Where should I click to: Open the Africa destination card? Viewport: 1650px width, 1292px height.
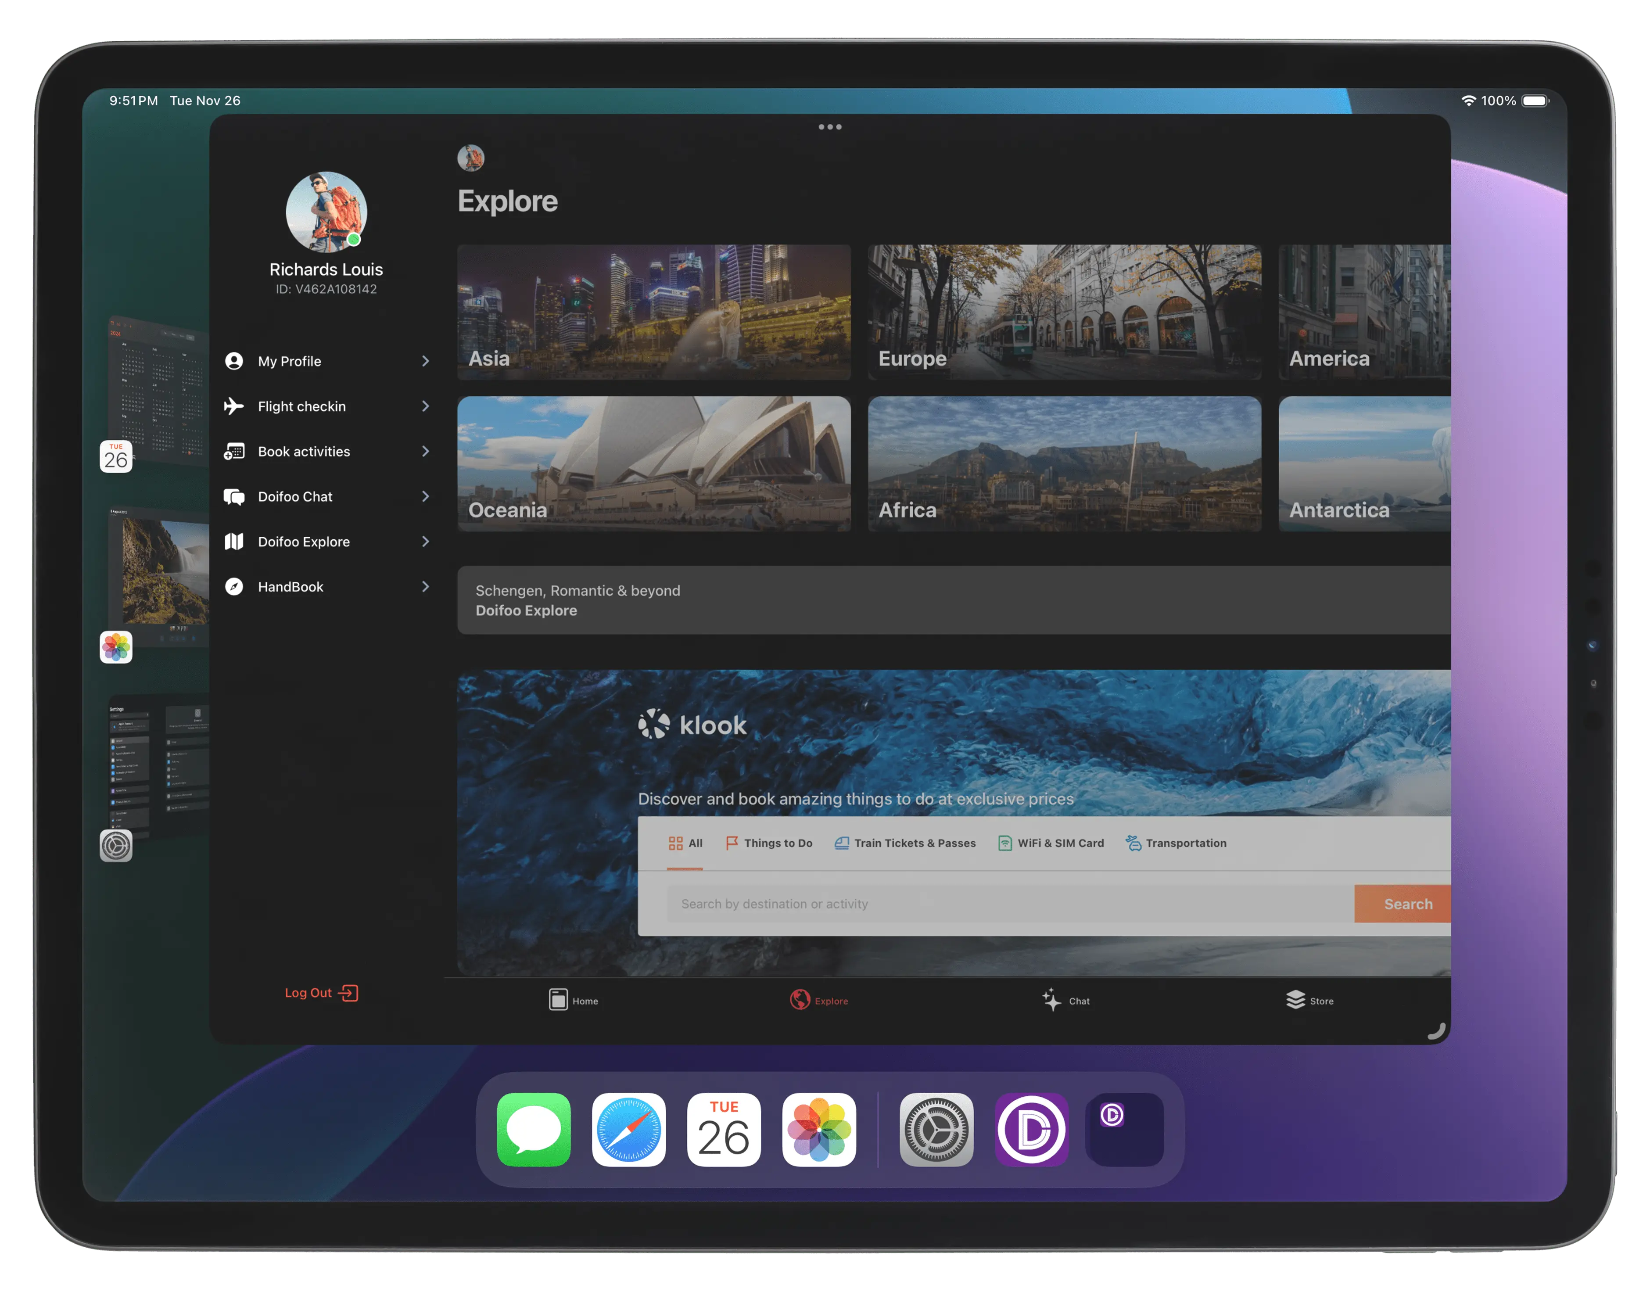[x=1064, y=463]
